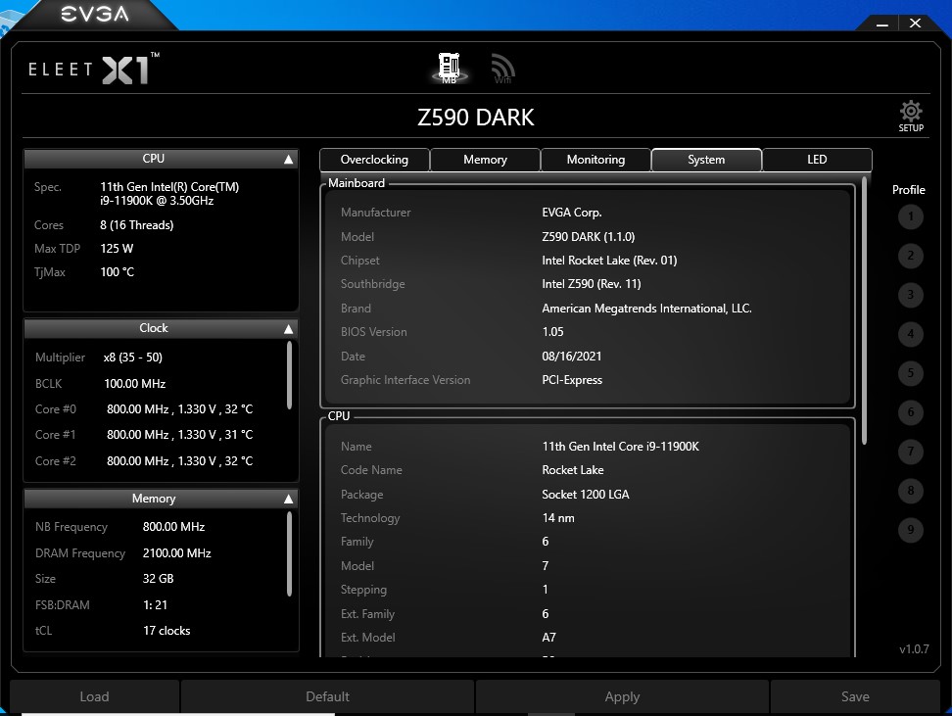Click the Core #0 clock reading
The height and width of the screenshot is (716, 952).
(x=179, y=409)
